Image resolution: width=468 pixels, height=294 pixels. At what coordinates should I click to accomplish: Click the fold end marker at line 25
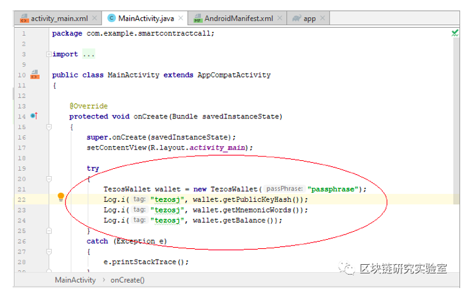(49, 231)
